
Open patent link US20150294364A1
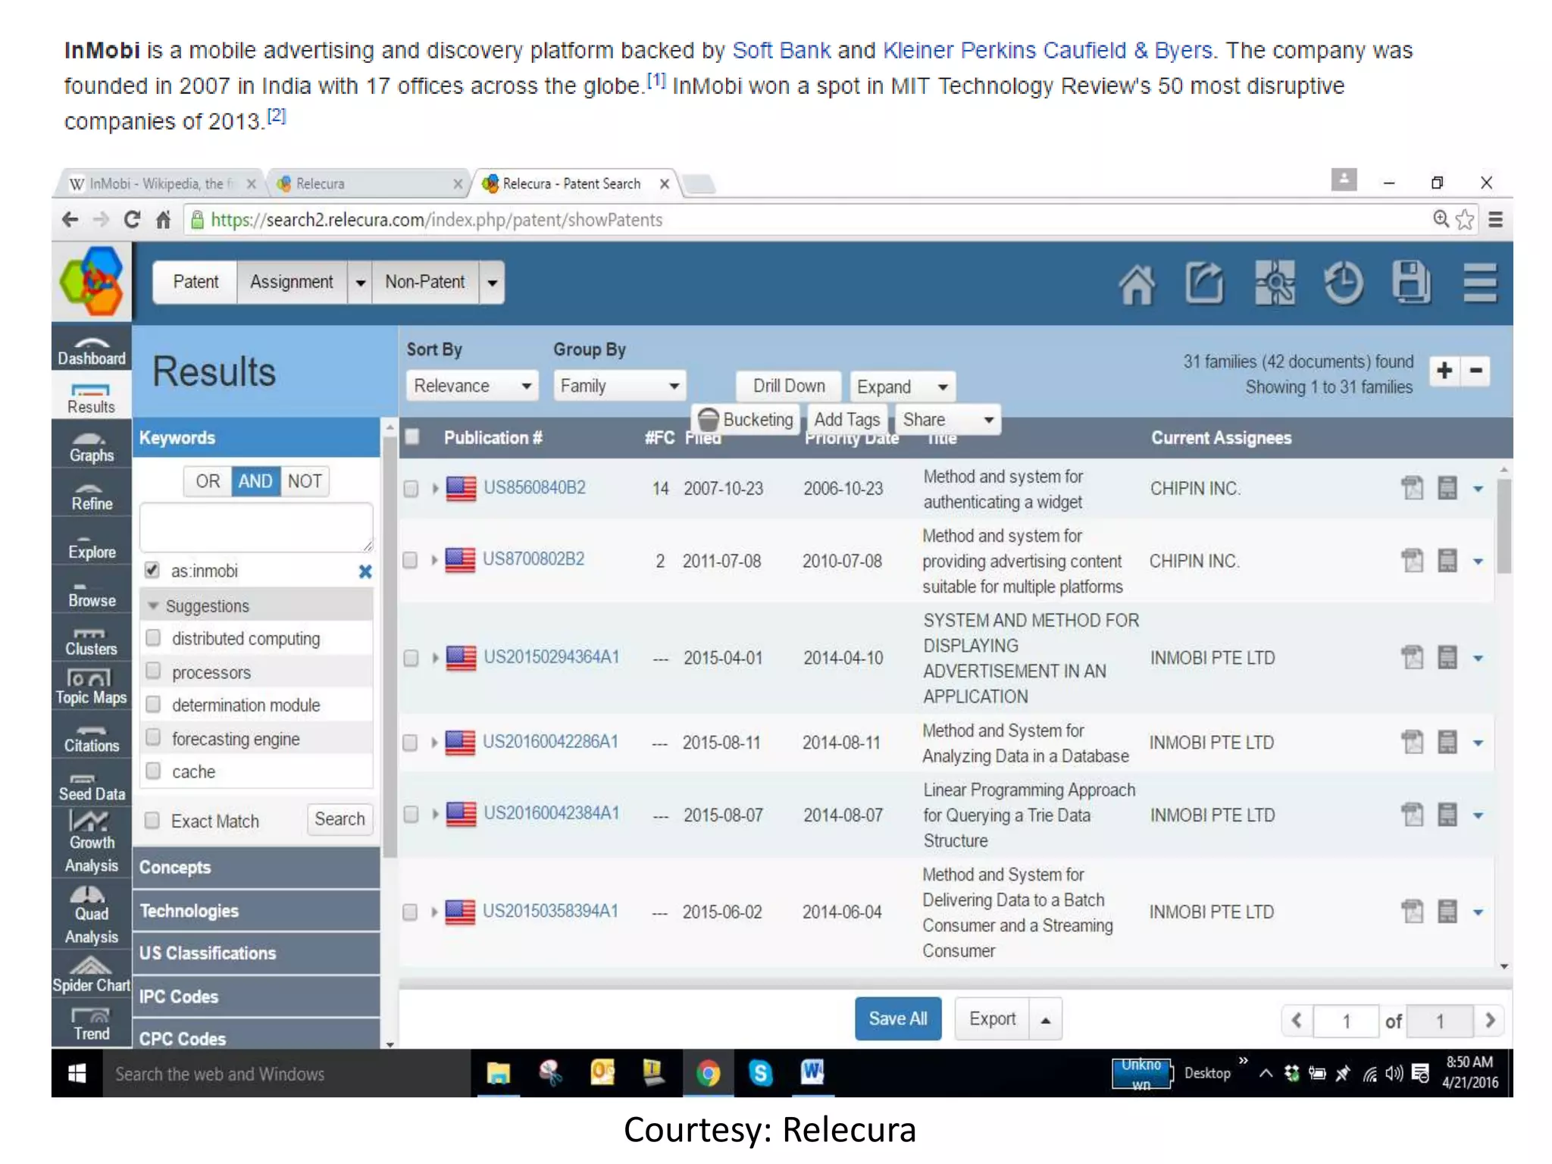551,657
